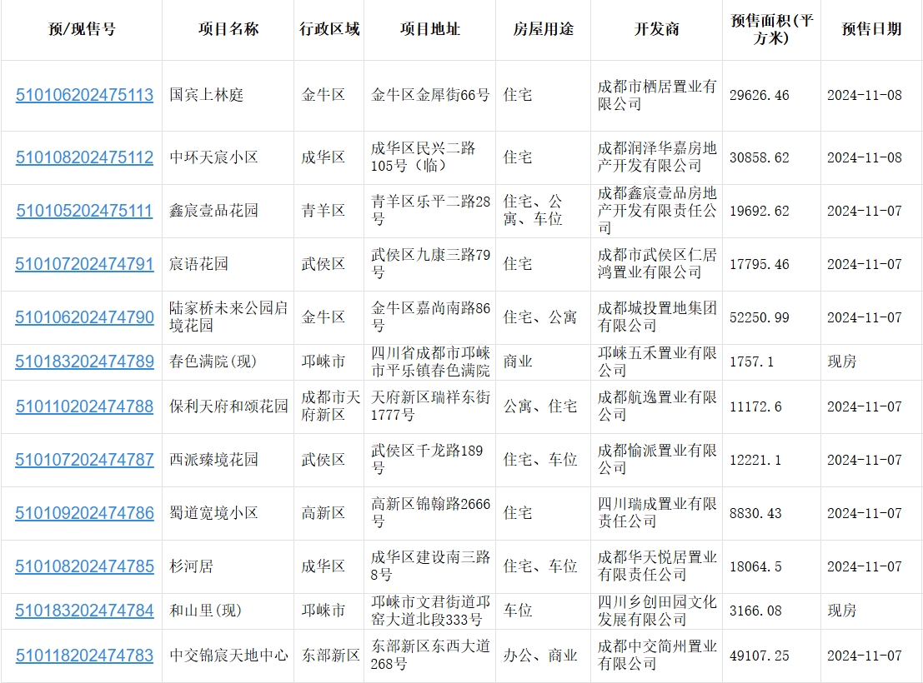Click developer 成都中交简州置业有限公司
Viewport: 923px width, 683px height.
click(657, 656)
